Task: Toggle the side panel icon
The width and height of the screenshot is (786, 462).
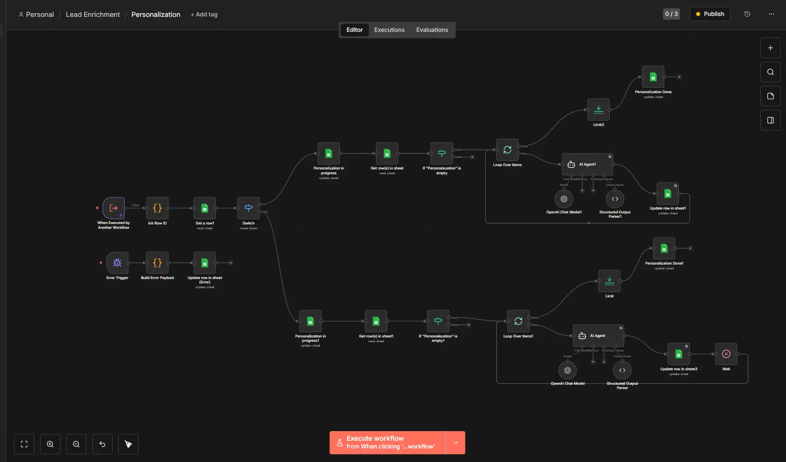Action: coord(771,120)
